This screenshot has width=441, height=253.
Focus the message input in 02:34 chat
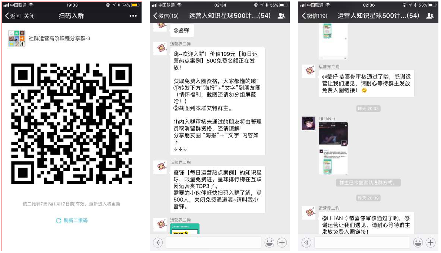(x=213, y=243)
